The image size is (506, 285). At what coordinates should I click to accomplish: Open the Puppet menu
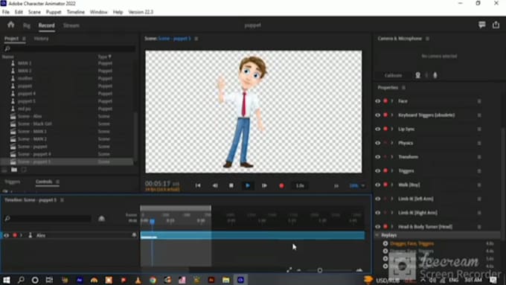point(54,12)
